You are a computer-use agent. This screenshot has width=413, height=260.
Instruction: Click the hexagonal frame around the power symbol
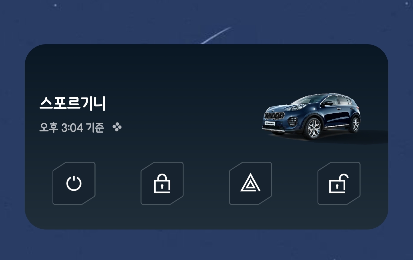[74, 183]
